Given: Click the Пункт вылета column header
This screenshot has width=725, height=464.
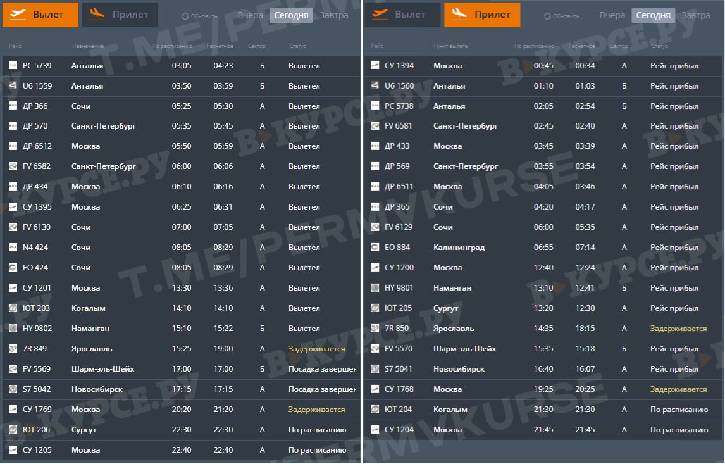Looking at the screenshot, I should (x=450, y=46).
